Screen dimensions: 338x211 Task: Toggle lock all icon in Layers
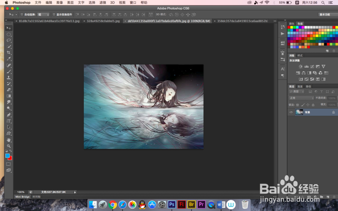[313, 105]
